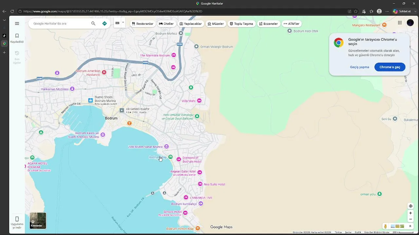Click the LABRANDA TMT hotel label
The width and height of the screenshot is (419, 235).
pyautogui.click(x=201, y=198)
